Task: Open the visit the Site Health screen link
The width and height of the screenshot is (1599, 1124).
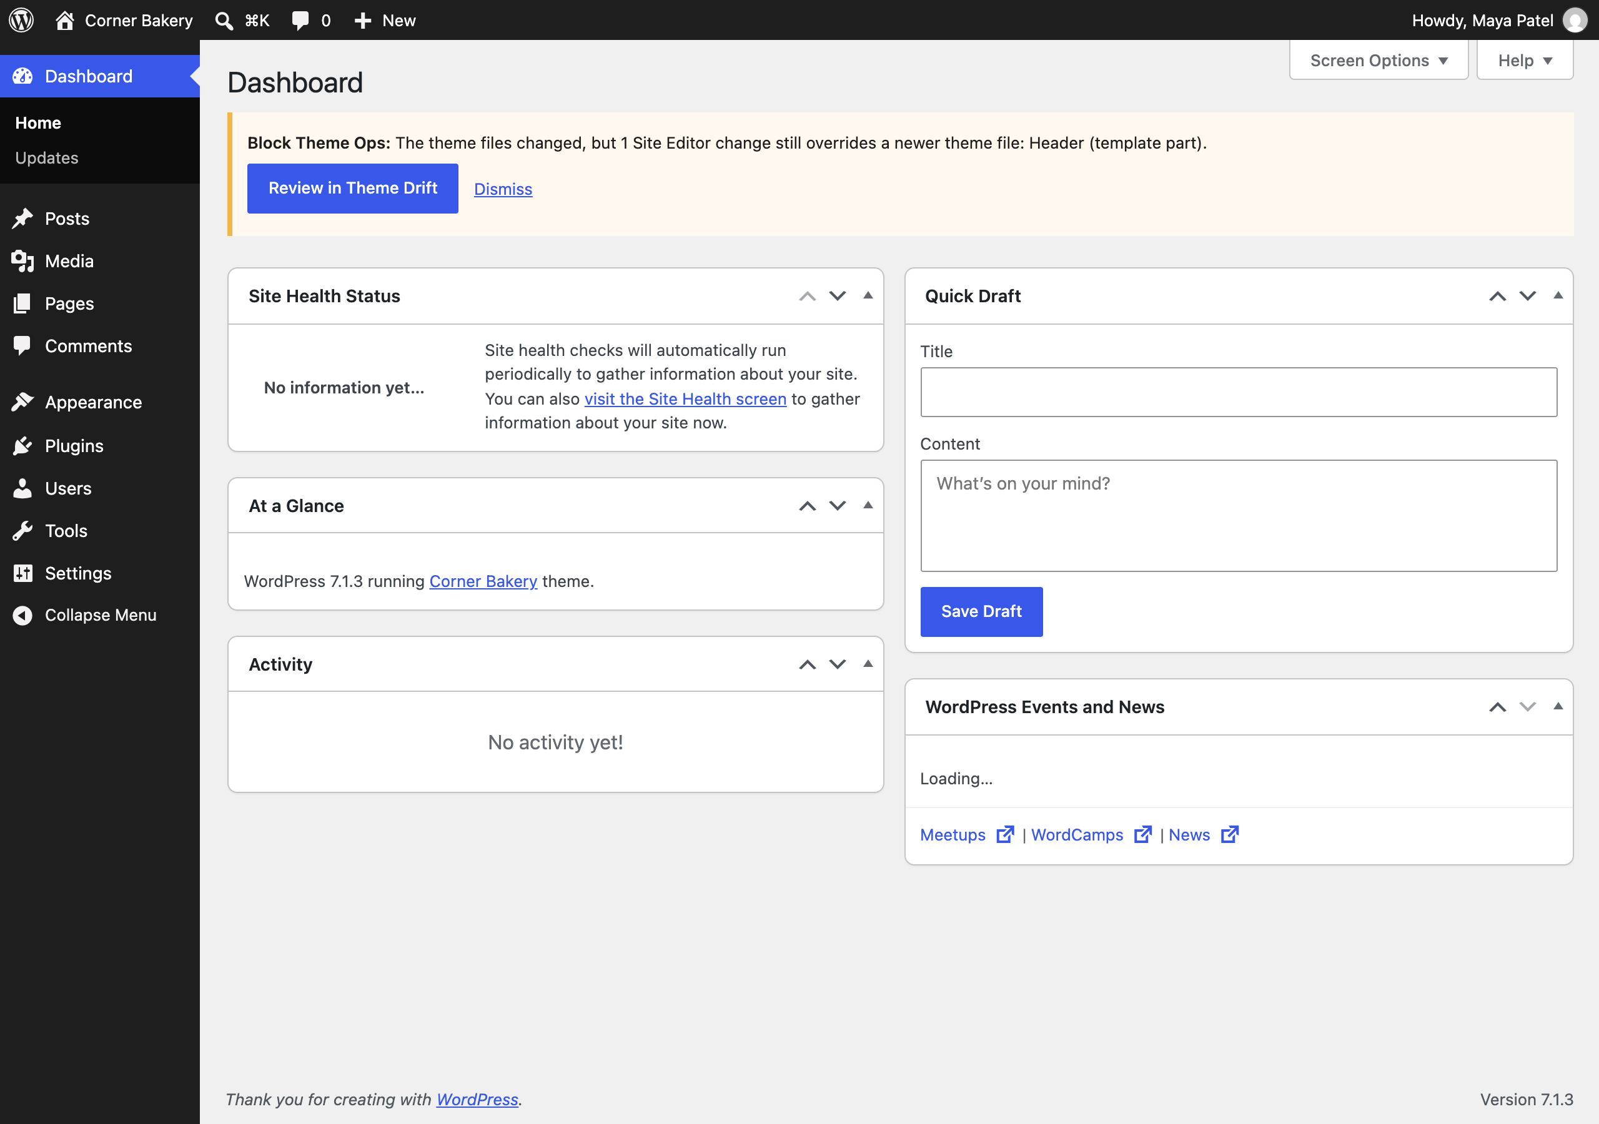Action: [x=685, y=399]
